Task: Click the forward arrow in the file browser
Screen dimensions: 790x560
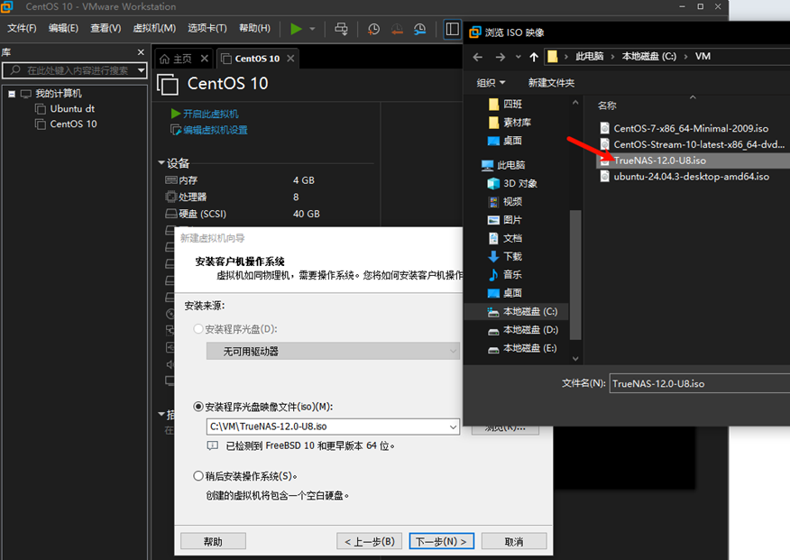Action: pyautogui.click(x=499, y=56)
